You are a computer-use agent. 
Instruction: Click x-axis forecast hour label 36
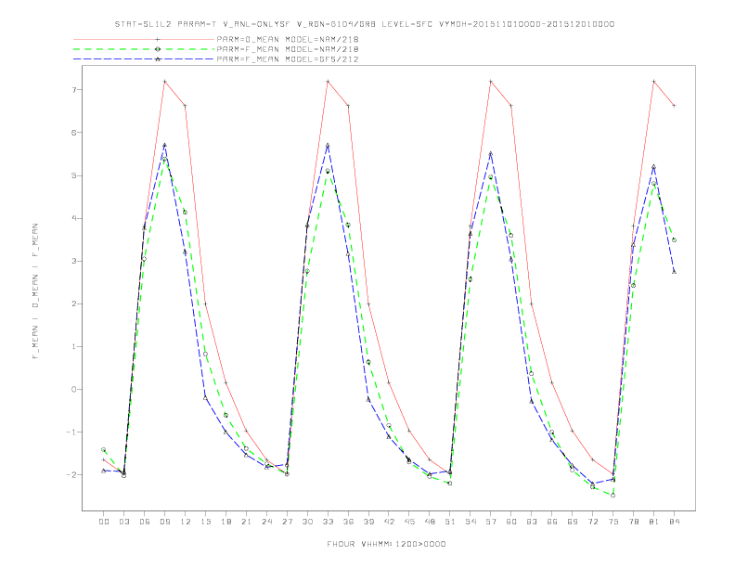pos(348,522)
